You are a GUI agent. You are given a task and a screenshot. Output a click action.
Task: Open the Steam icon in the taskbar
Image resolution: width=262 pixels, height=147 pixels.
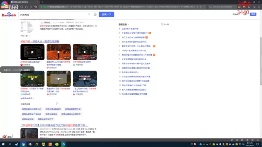(x=17, y=144)
